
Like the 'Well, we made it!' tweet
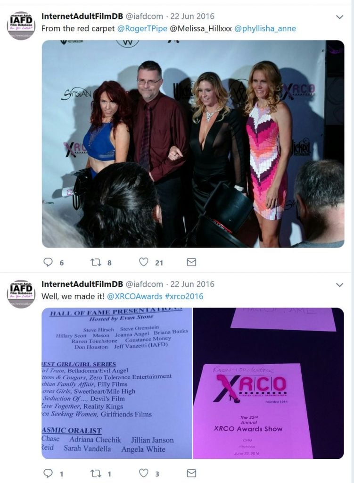(143, 473)
